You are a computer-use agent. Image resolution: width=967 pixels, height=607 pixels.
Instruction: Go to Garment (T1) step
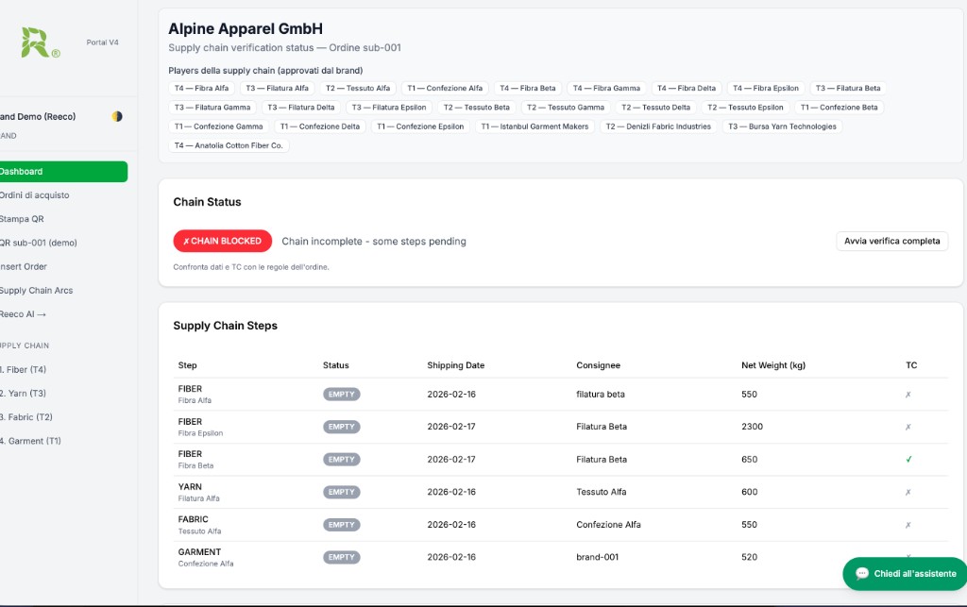coord(31,441)
